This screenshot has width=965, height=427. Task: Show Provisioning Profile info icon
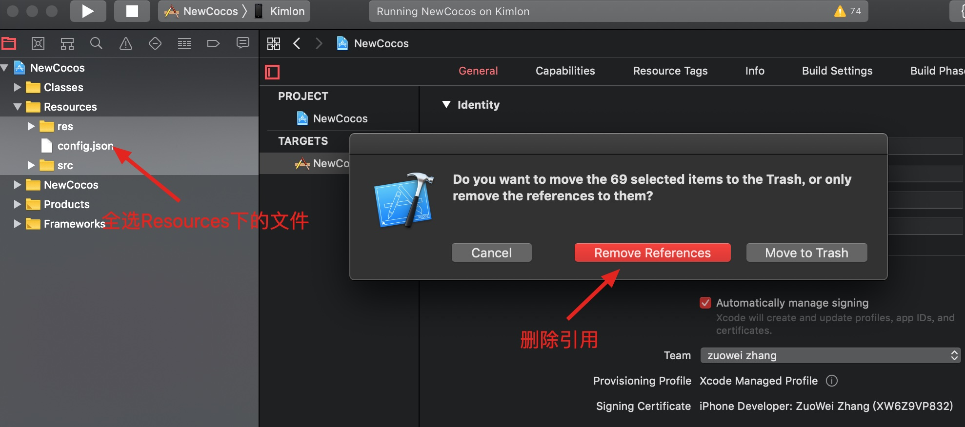tap(832, 381)
